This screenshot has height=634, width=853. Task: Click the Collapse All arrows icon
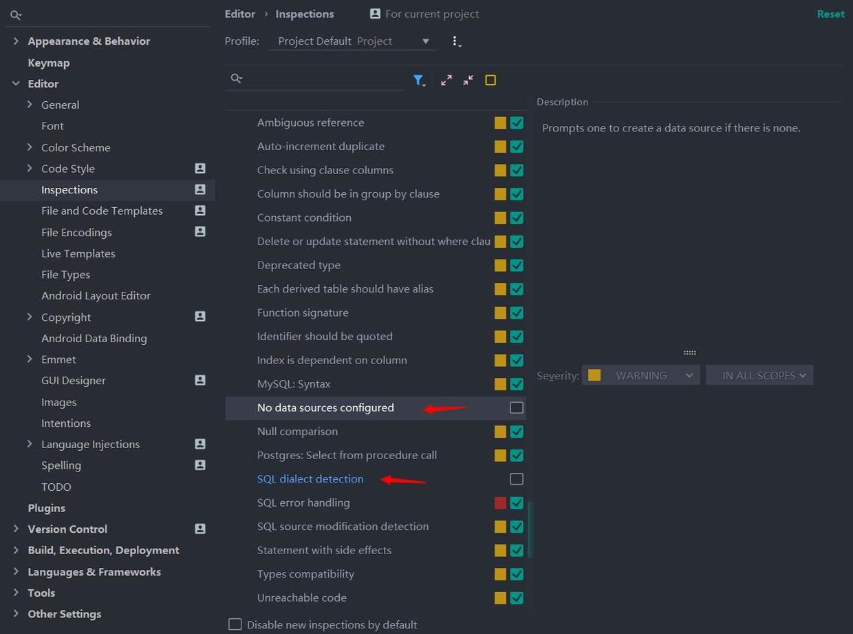[x=468, y=81]
